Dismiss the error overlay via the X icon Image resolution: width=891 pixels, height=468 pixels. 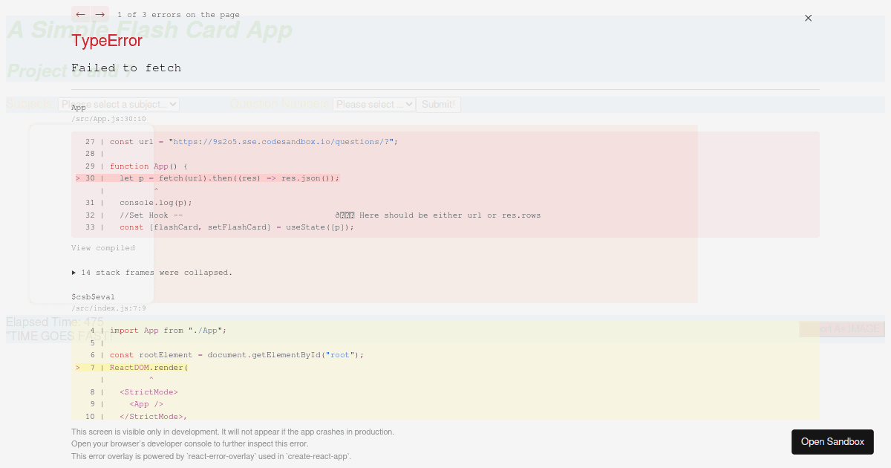pos(808,18)
